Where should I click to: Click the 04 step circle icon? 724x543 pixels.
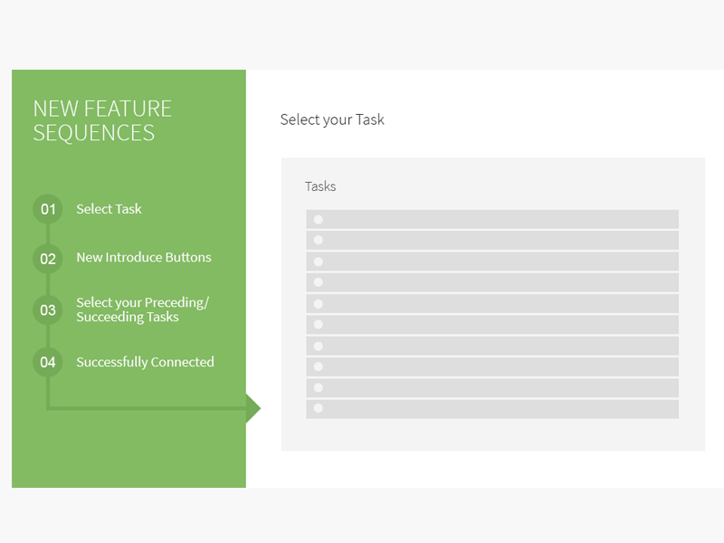click(47, 362)
